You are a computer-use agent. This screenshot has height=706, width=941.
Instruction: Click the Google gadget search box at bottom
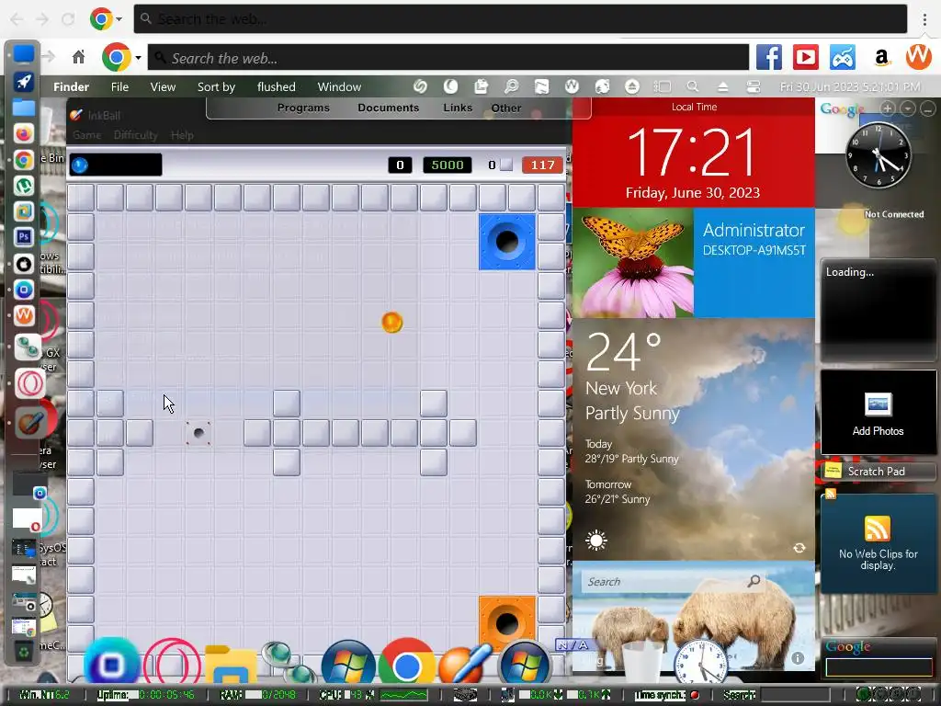879,667
